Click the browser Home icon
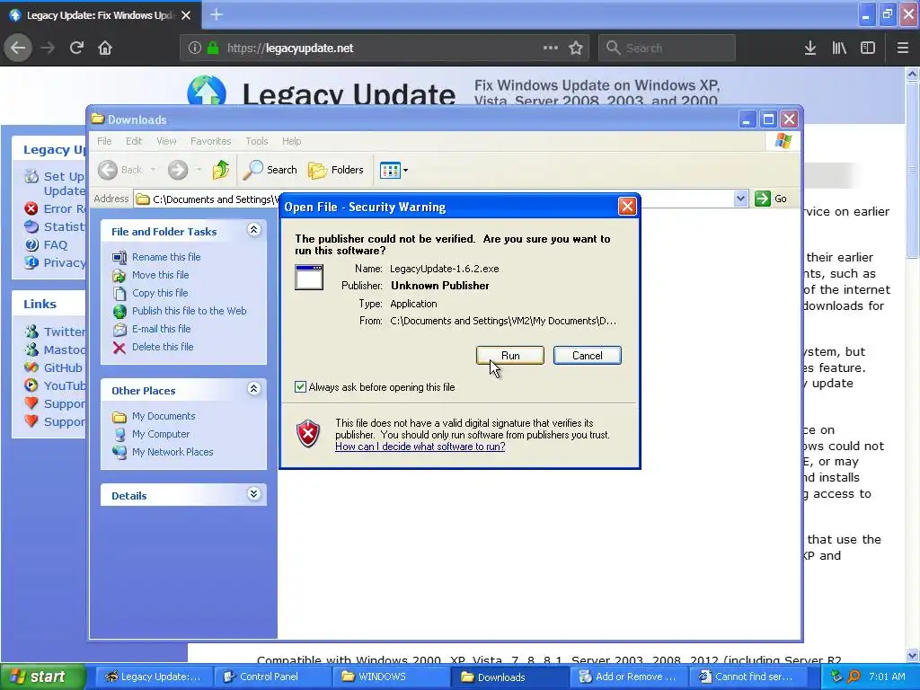Screen dimensions: 920x690 click(105, 48)
